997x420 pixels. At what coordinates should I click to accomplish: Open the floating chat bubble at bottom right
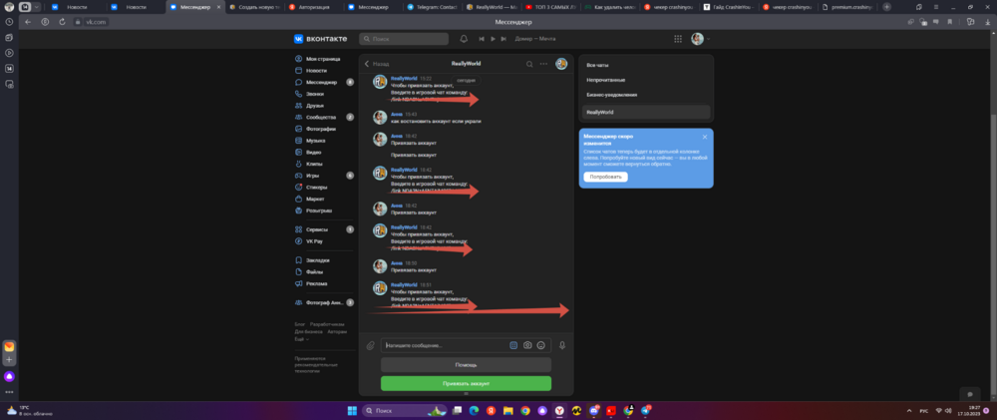(x=970, y=394)
